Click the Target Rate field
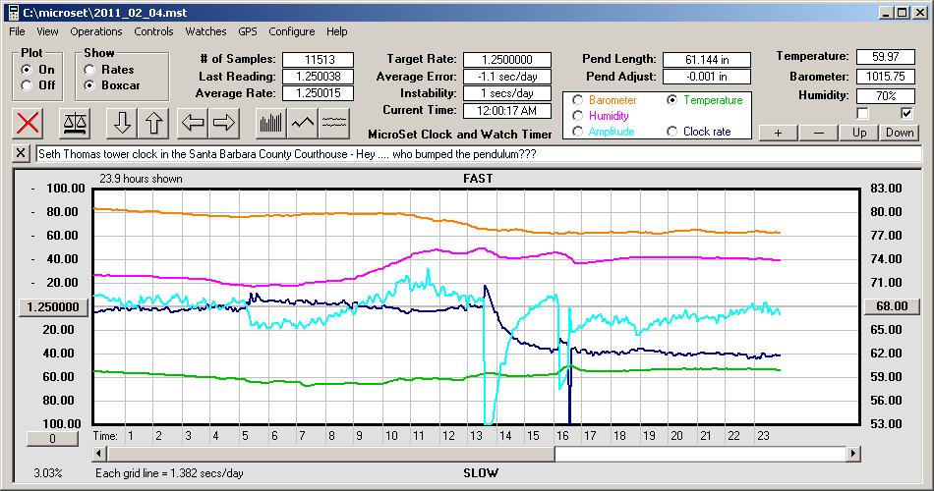 point(507,60)
